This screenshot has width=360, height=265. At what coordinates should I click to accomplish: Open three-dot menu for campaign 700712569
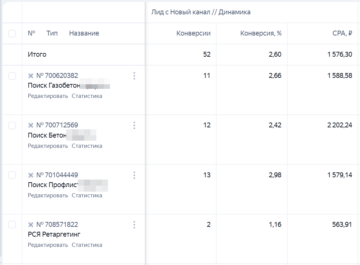[x=134, y=125]
